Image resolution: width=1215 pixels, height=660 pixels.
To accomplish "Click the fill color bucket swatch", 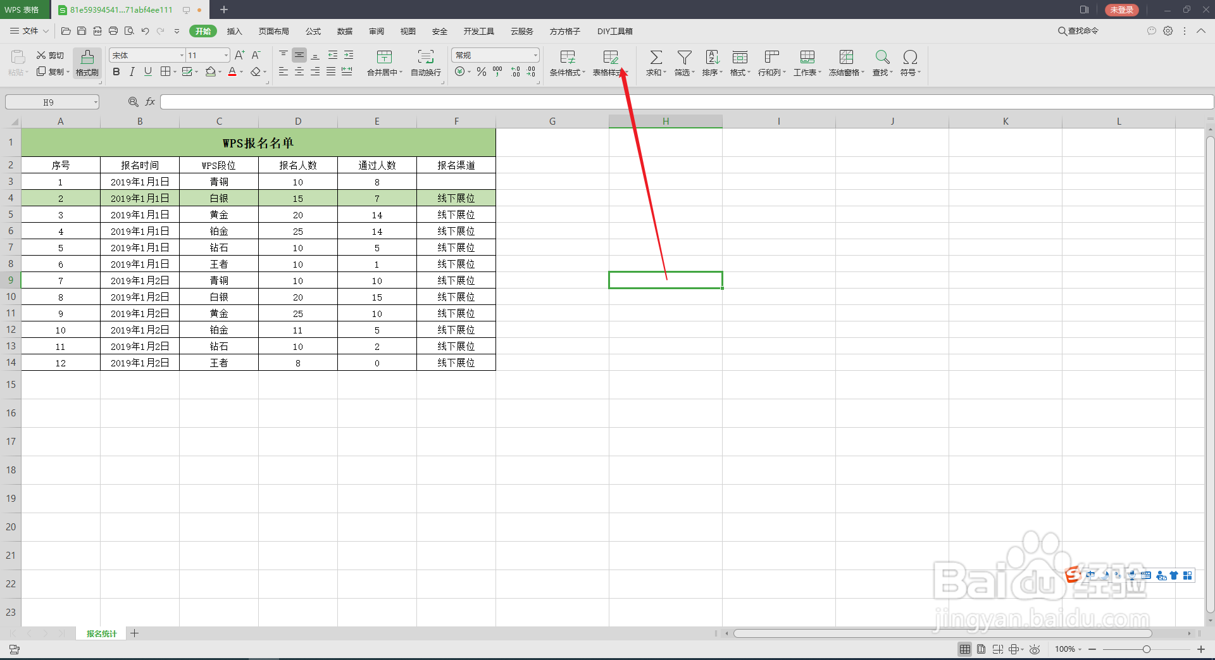I will click(x=211, y=72).
